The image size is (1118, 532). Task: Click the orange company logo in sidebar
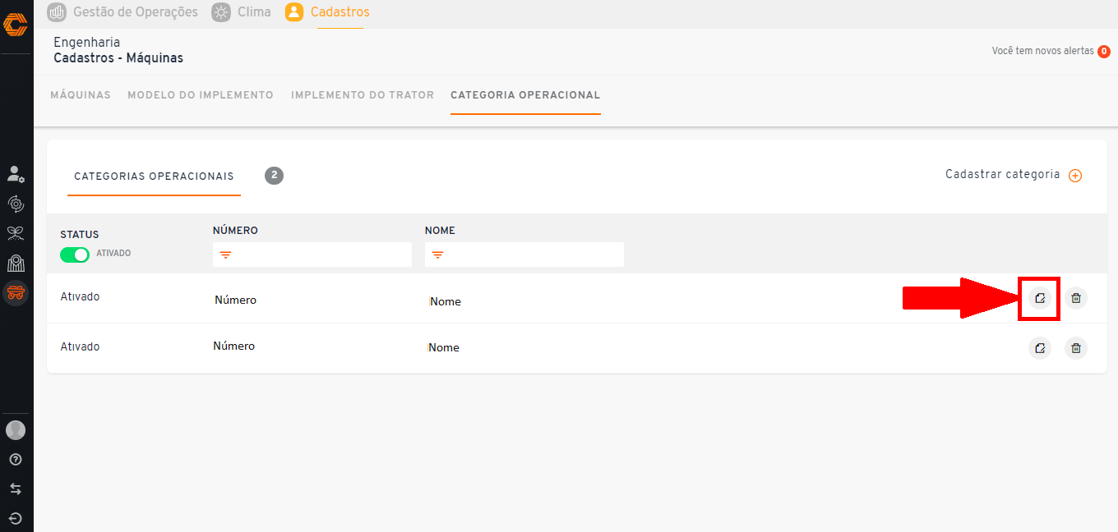(x=16, y=25)
